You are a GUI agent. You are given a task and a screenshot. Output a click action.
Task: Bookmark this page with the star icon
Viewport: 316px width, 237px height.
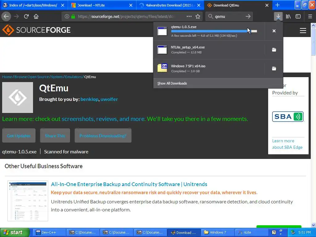click(198, 16)
